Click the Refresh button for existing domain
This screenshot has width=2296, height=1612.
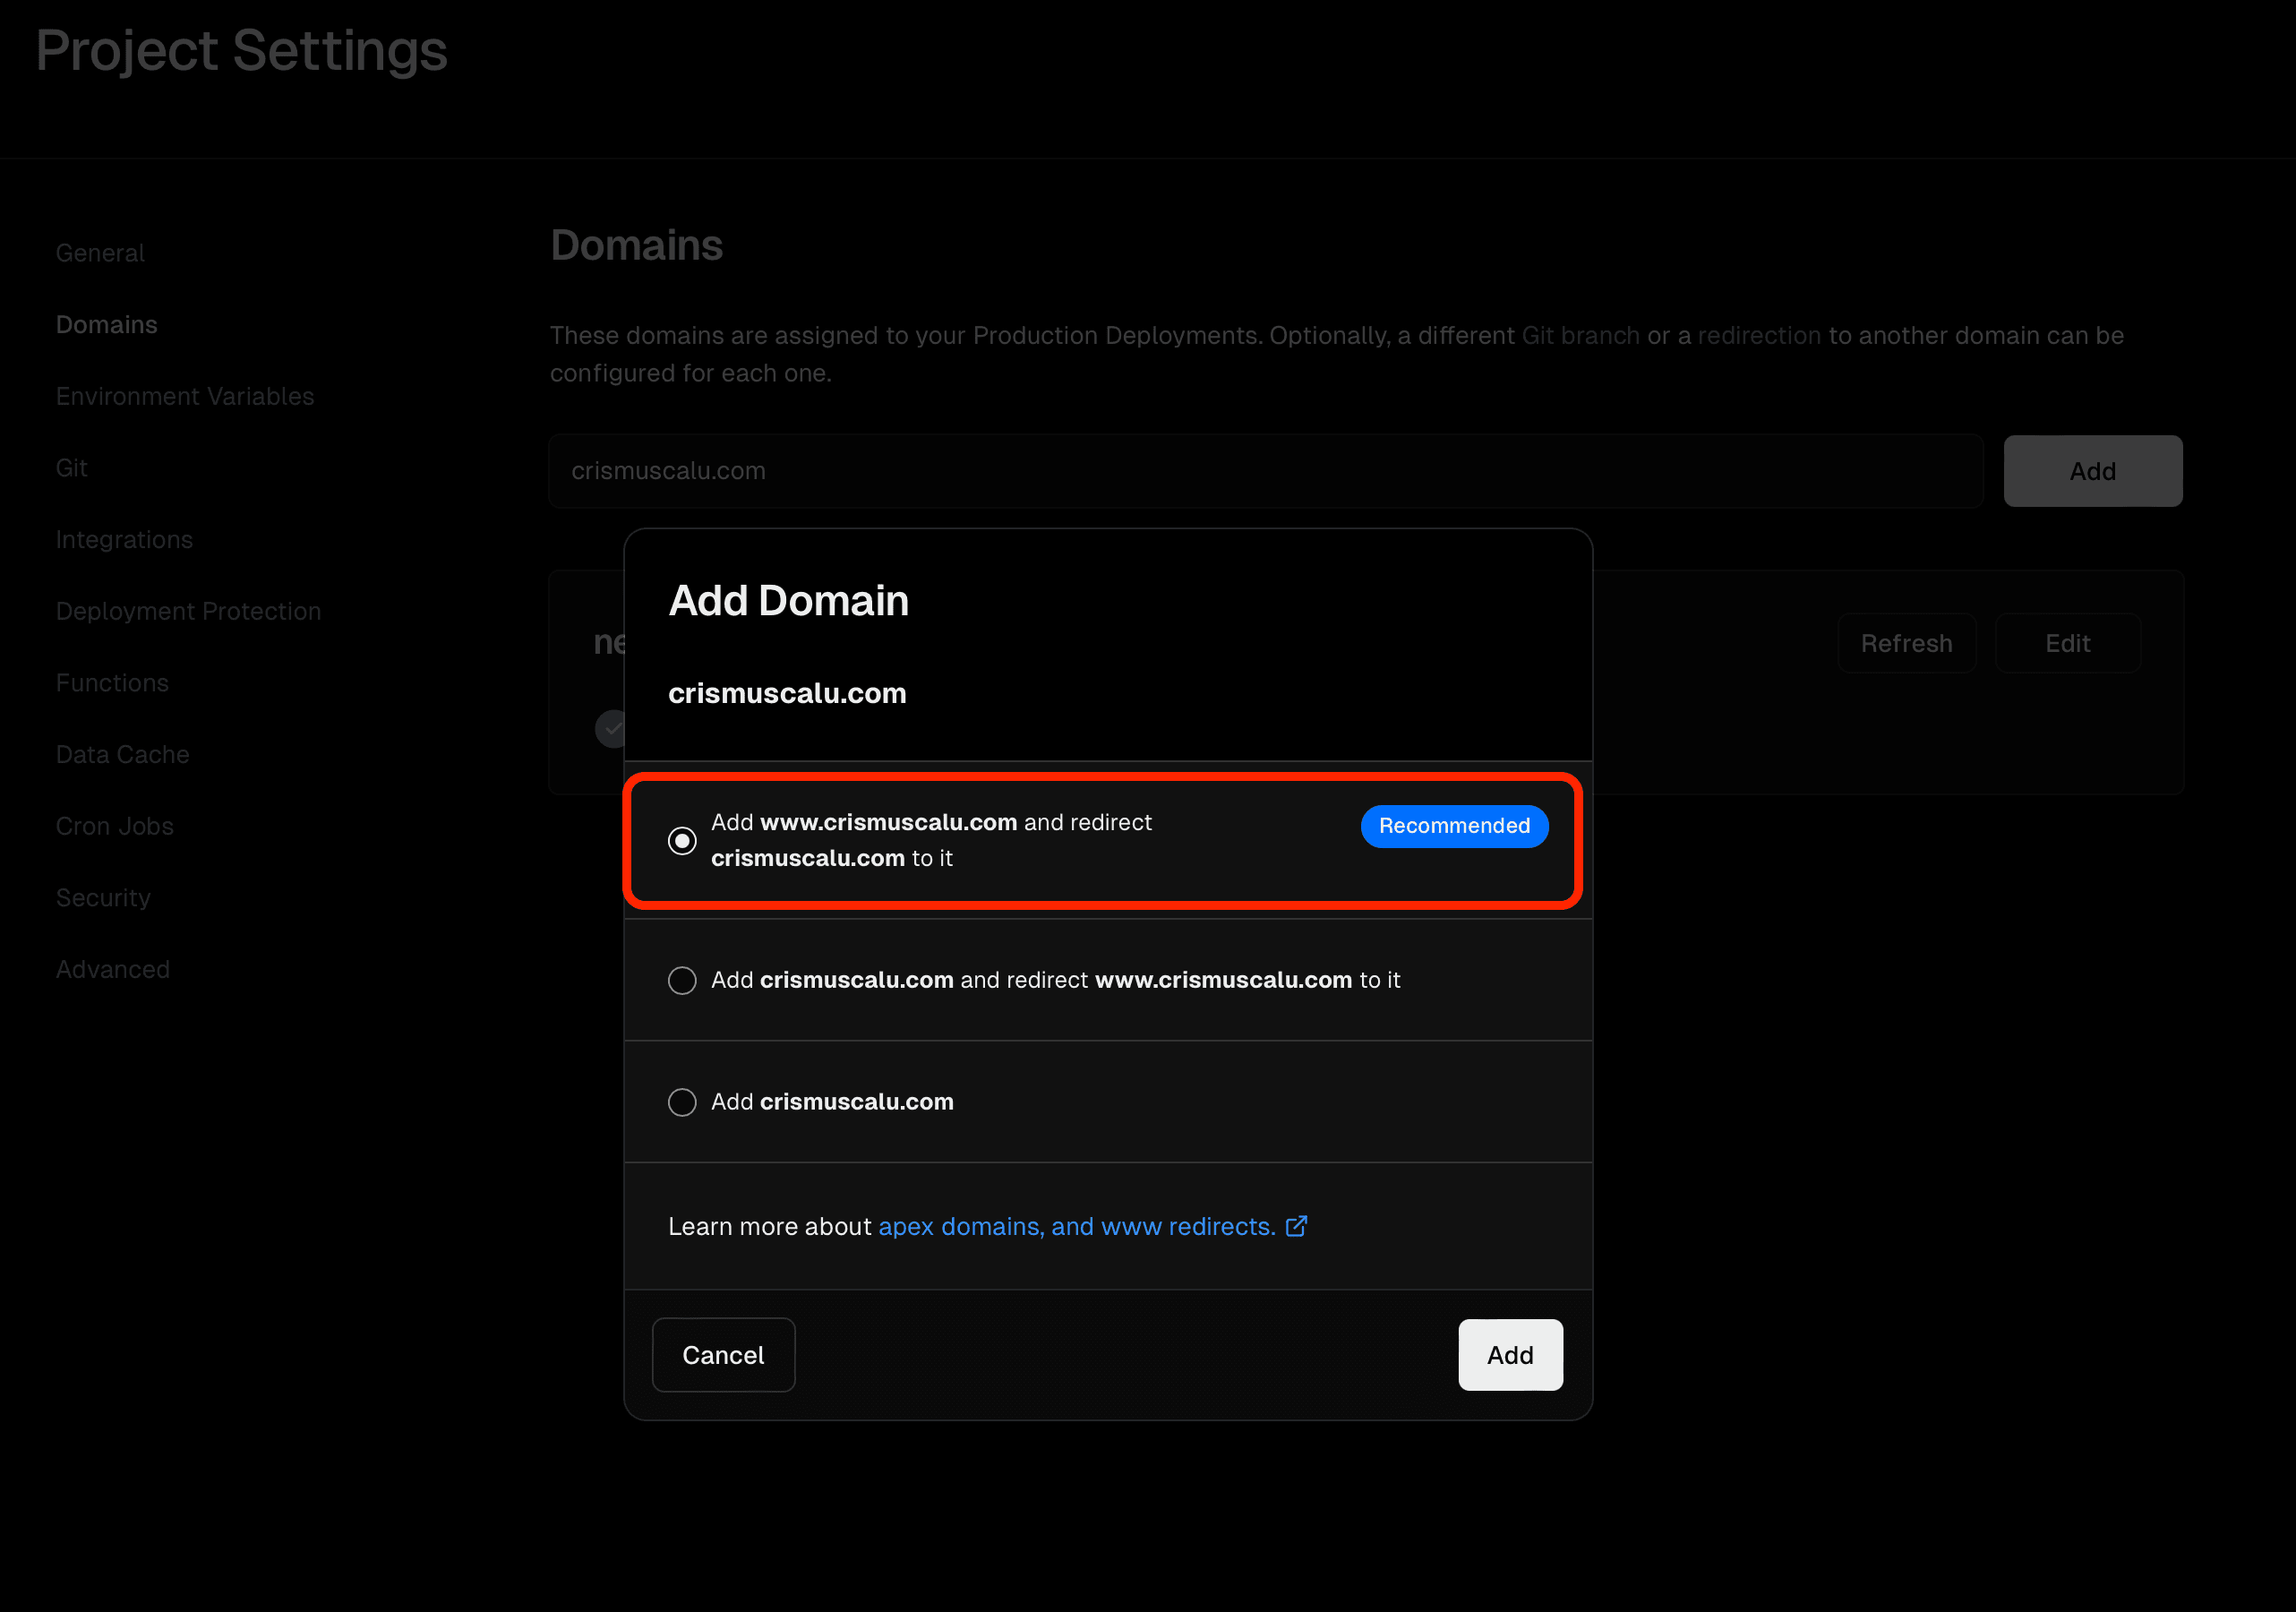pos(1906,643)
